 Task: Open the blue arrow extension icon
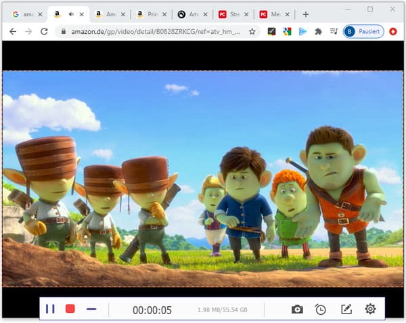[x=302, y=32]
